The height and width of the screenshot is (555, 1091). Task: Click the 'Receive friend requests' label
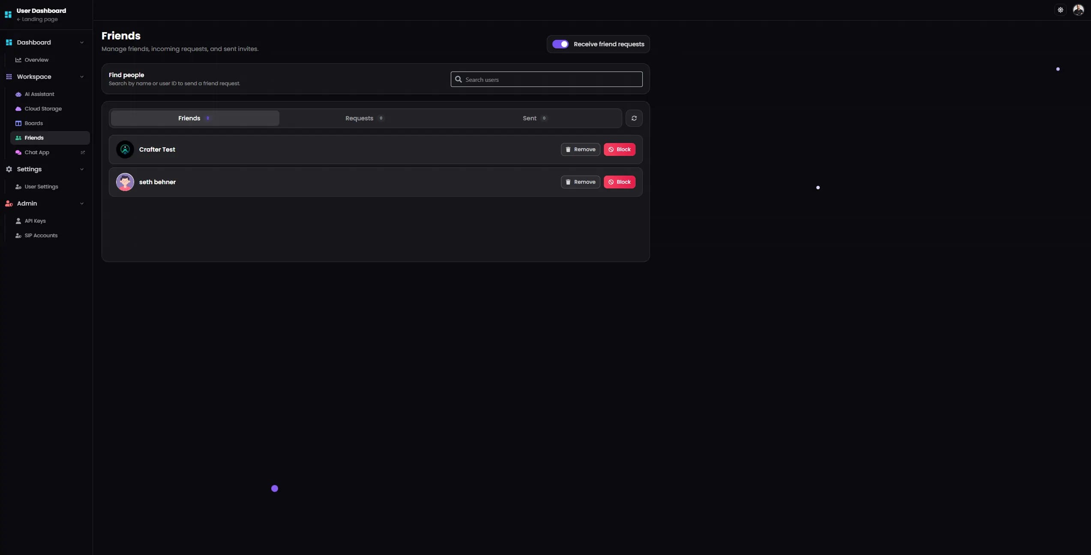pos(609,44)
